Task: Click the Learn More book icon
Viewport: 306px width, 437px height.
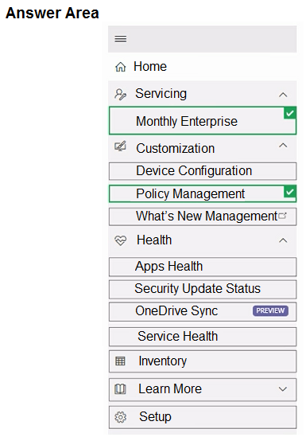Action: point(120,389)
